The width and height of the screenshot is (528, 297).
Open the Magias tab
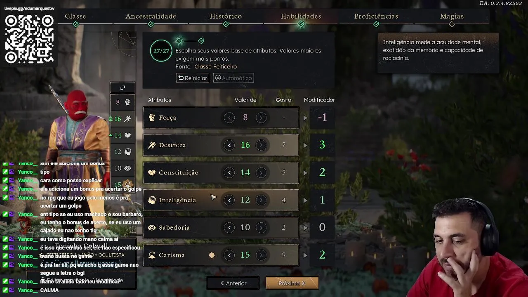(x=452, y=16)
